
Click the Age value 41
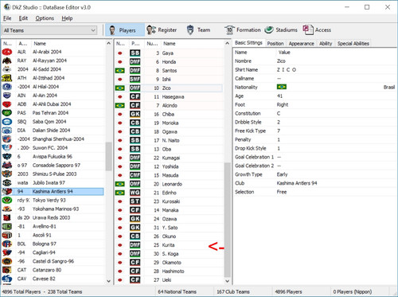(x=279, y=96)
